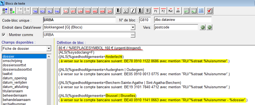Insert an ALS condition via toolbar icon
The width and height of the screenshot is (255, 105).
(x=193, y=11)
